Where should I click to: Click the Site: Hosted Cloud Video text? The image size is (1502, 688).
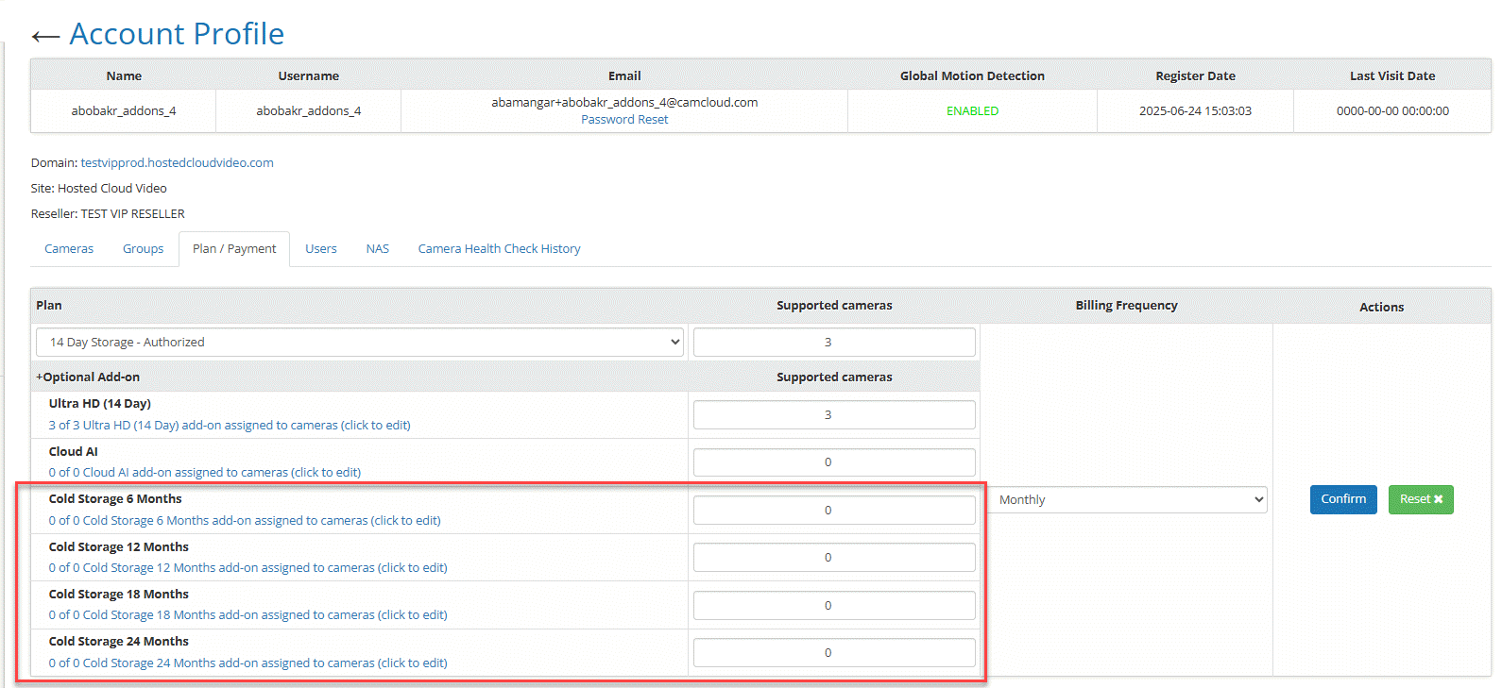point(98,189)
